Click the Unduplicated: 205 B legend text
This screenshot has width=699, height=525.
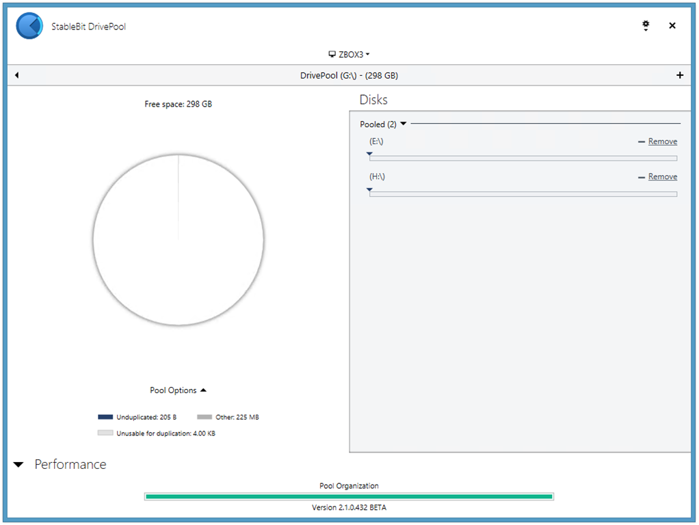pyautogui.click(x=146, y=417)
